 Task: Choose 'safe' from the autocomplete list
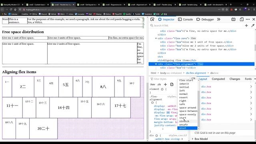[x=188, y=104]
